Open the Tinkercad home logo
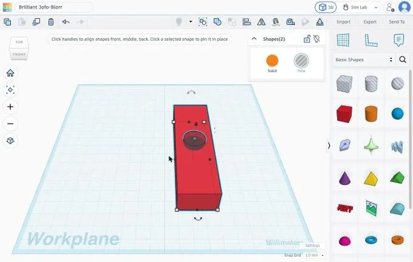 point(7,7)
